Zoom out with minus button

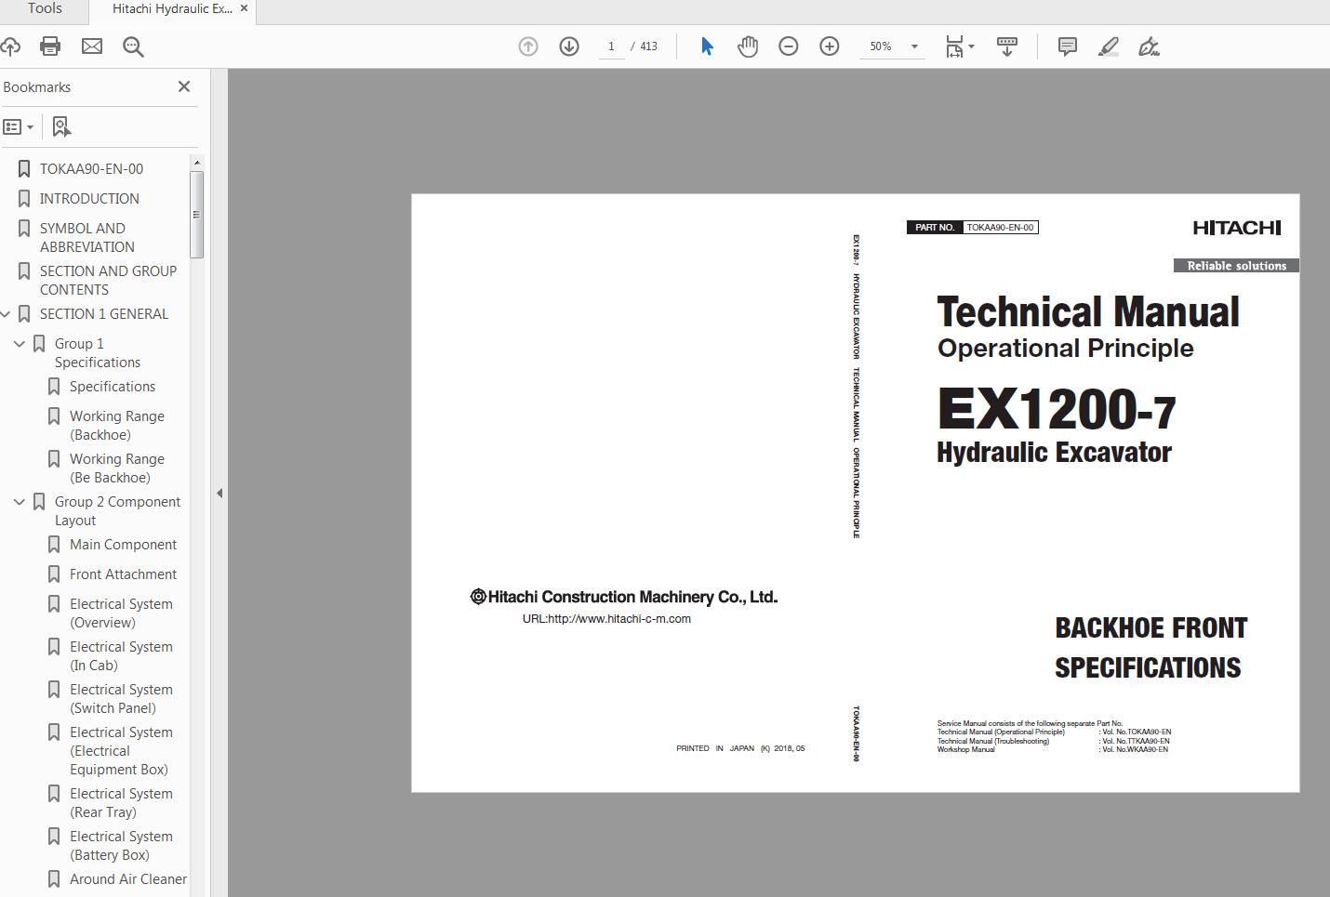pos(789,46)
